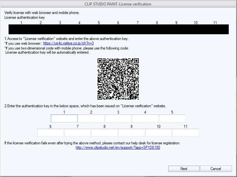237x177 pixels.
Task: Focus authentication key input field 10
Action: 159,133
